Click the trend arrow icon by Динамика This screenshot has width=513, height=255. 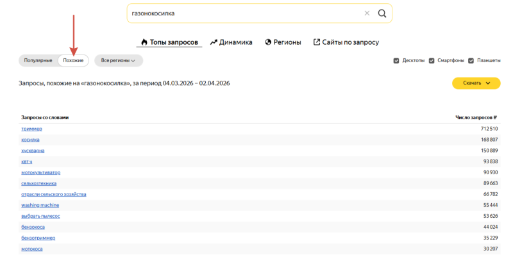(214, 42)
